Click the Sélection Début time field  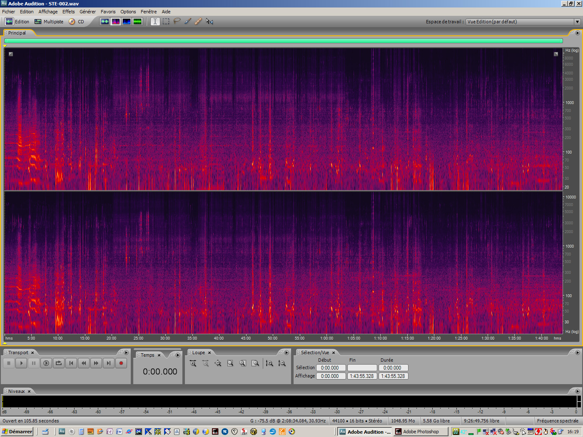click(330, 368)
